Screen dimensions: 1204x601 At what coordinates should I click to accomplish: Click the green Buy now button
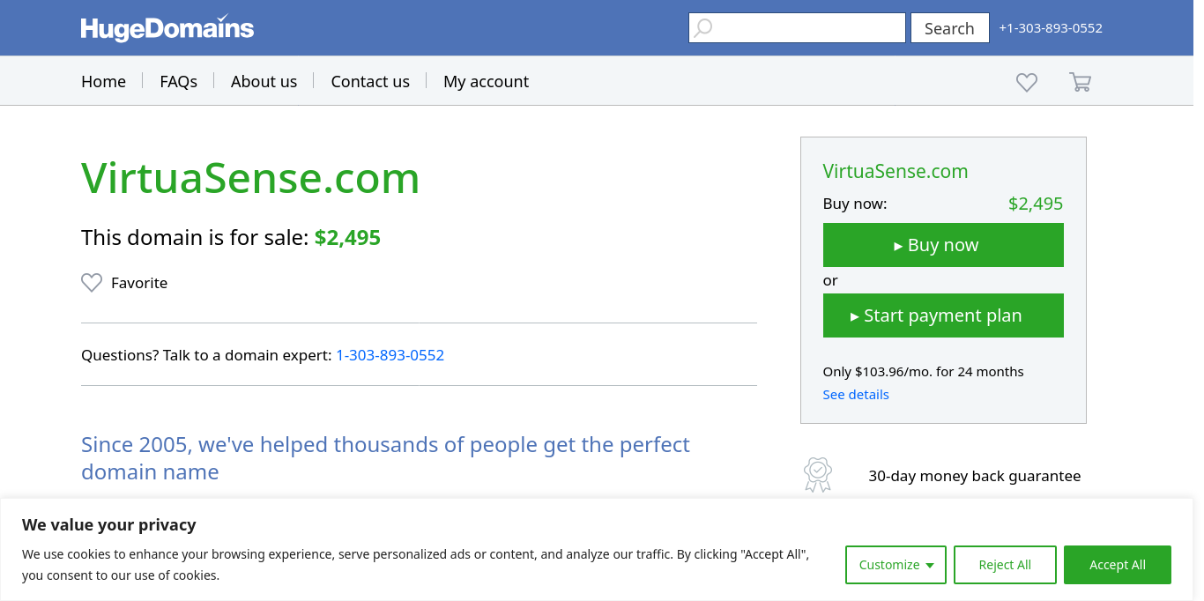[943, 245]
